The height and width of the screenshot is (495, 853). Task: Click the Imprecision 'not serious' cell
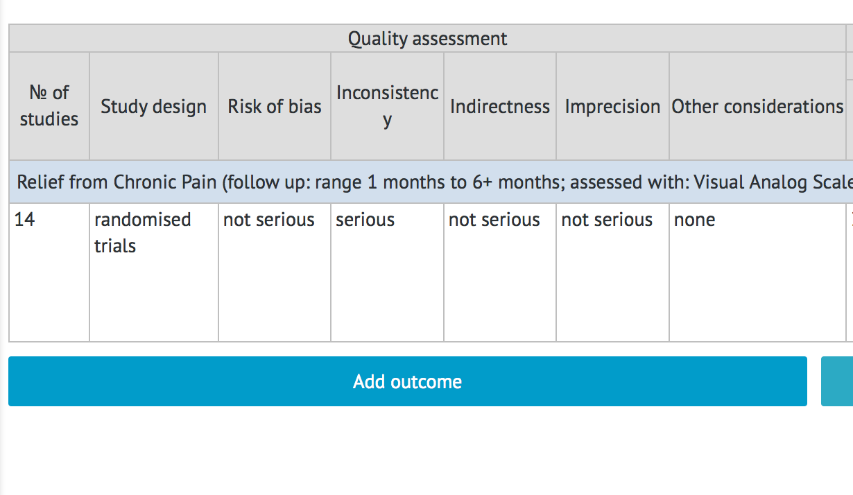612,272
